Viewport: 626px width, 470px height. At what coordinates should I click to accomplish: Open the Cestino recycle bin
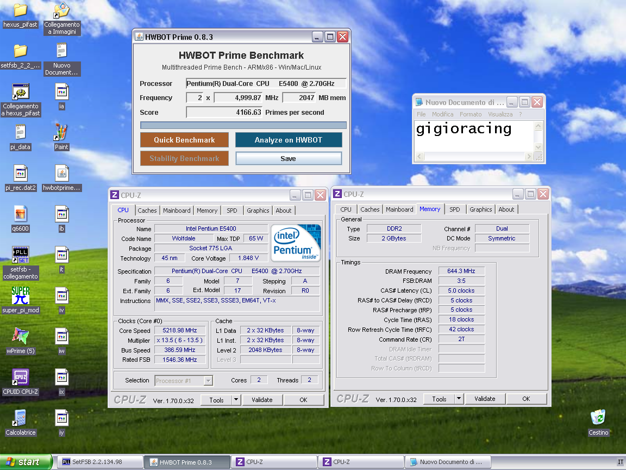[598, 418]
